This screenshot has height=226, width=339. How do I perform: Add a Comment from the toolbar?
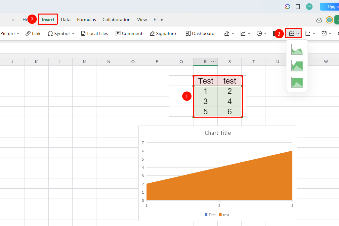point(129,33)
